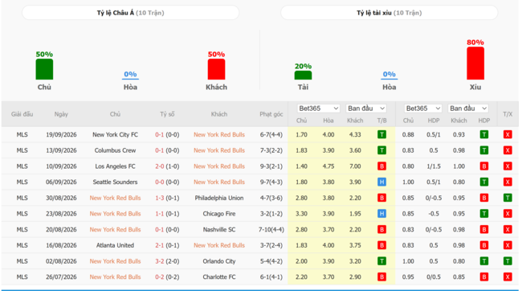Click Philadelphia Union team name
The height and width of the screenshot is (291, 522).
pos(219,198)
